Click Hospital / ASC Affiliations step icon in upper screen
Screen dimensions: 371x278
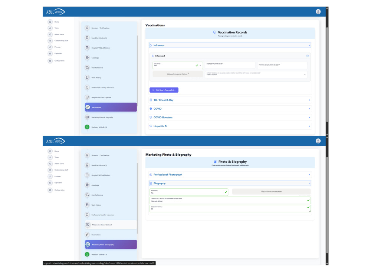(87, 48)
